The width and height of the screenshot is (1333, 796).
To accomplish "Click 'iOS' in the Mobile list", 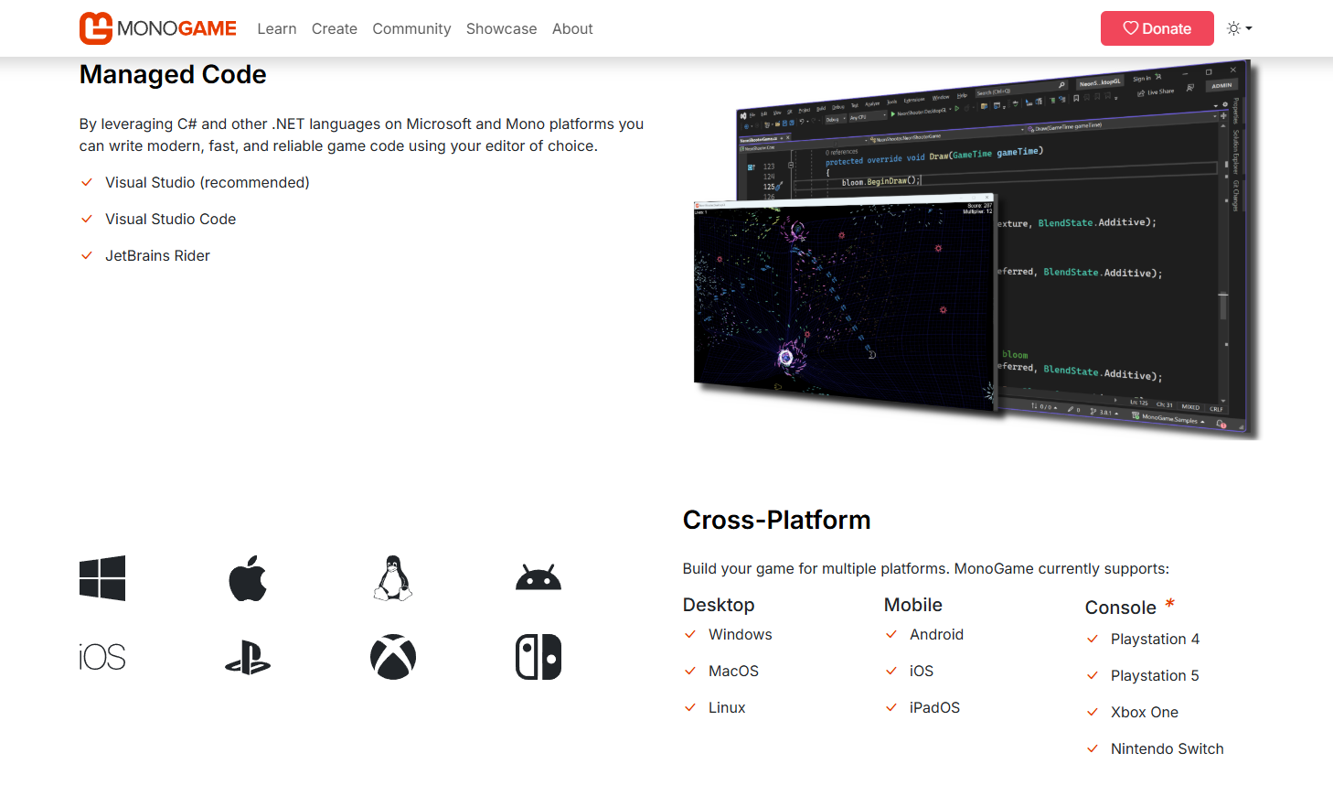I will (x=922, y=672).
